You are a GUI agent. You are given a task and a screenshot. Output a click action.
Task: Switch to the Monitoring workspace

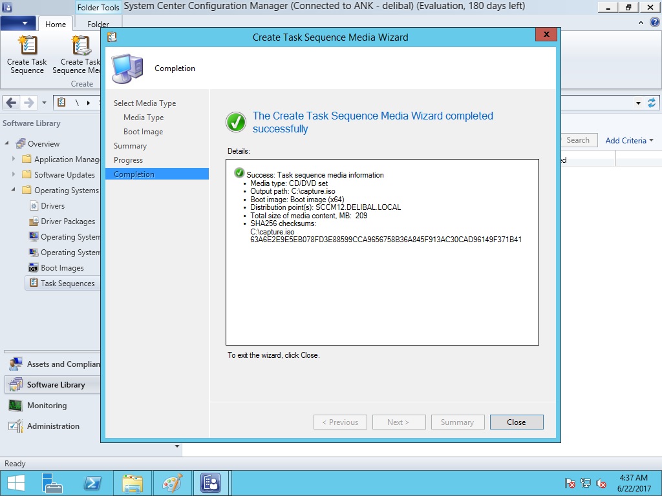[47, 406]
